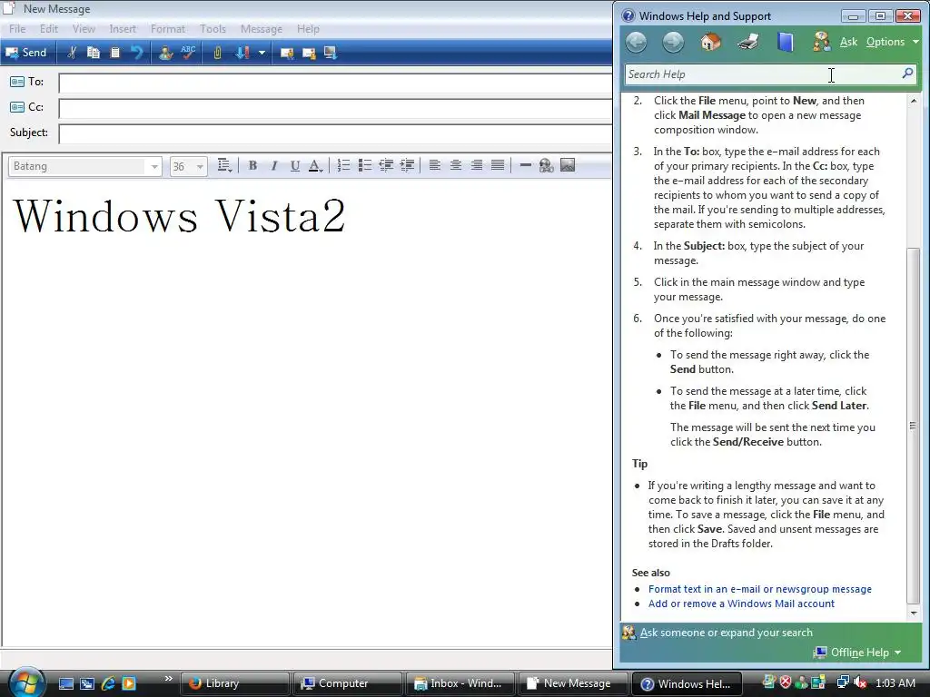The width and height of the screenshot is (930, 697).
Task: Open the Insert menu
Action: [x=123, y=28]
